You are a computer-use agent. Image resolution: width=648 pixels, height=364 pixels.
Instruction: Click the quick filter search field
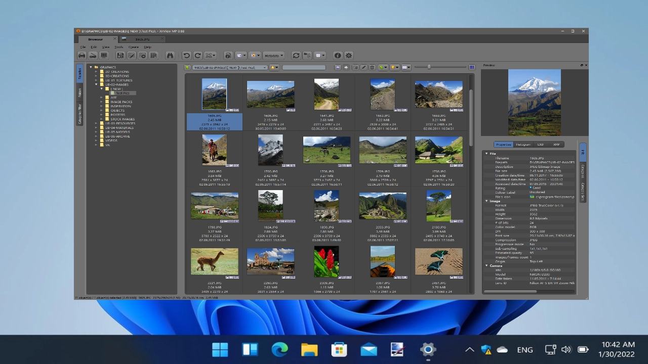(304, 67)
